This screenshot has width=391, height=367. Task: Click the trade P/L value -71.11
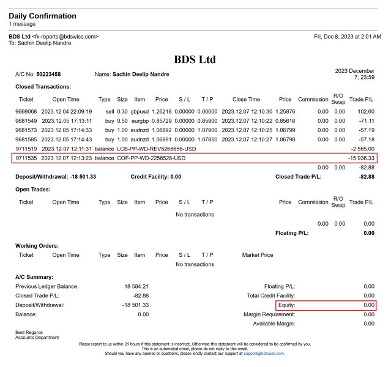click(x=367, y=121)
